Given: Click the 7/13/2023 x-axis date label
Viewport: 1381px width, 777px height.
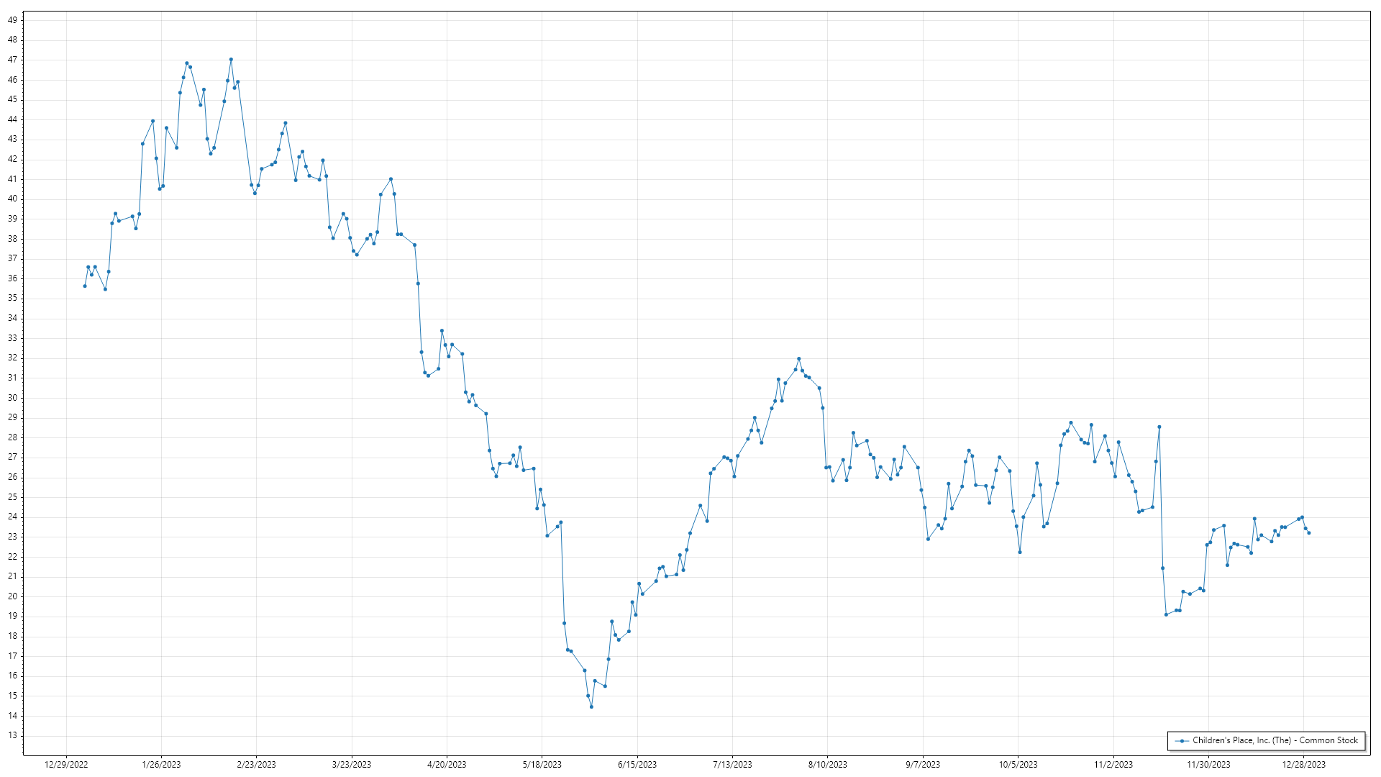Looking at the screenshot, I should [x=732, y=765].
